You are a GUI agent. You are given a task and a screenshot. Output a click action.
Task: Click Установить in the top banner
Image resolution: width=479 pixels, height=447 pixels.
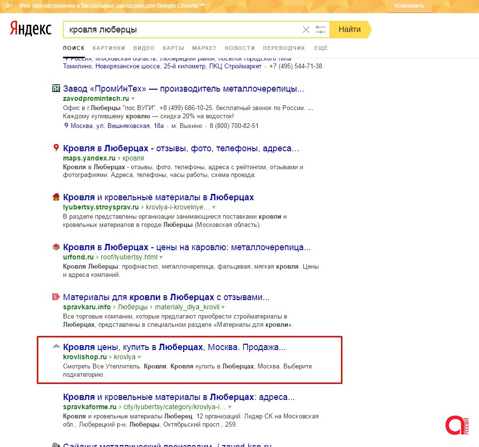[409, 6]
